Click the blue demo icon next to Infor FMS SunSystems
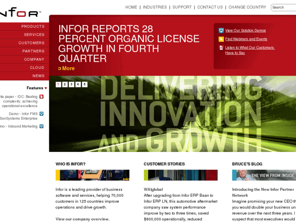The height and width of the screenshot is (222, 296). coord(42,114)
